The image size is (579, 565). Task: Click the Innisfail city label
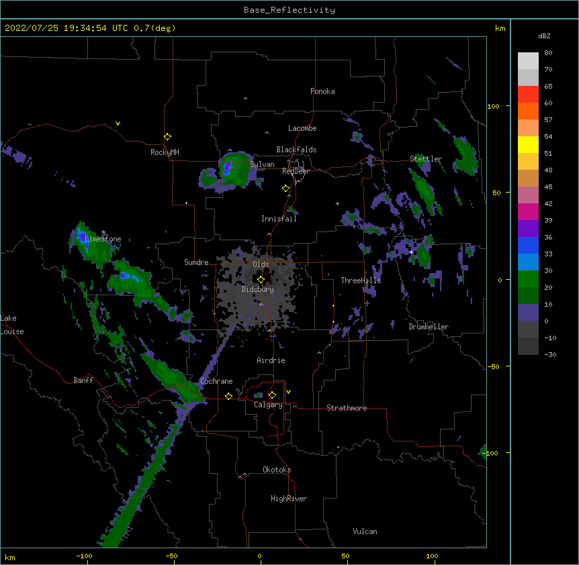coord(279,219)
